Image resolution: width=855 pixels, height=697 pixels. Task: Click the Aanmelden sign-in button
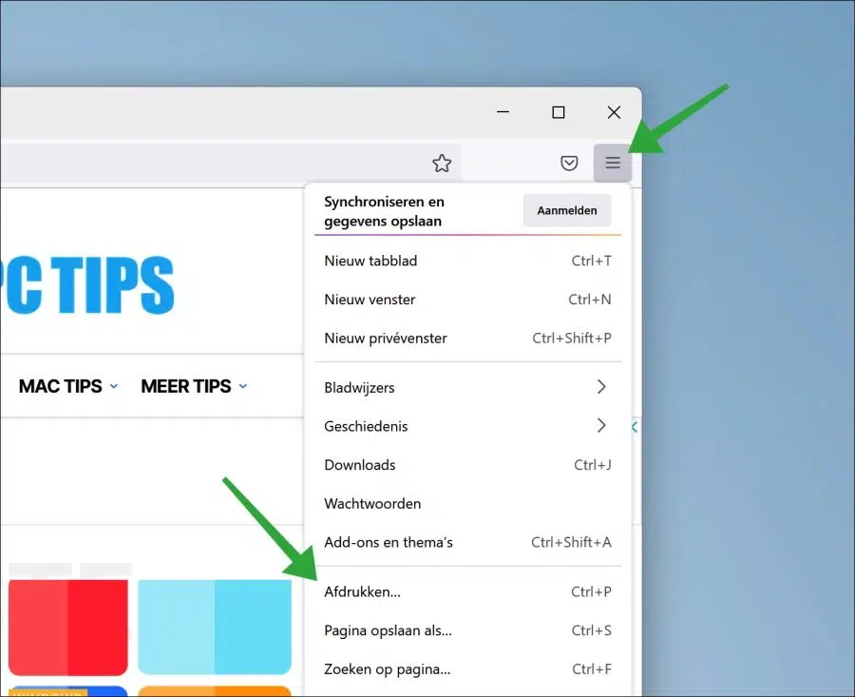click(x=566, y=210)
